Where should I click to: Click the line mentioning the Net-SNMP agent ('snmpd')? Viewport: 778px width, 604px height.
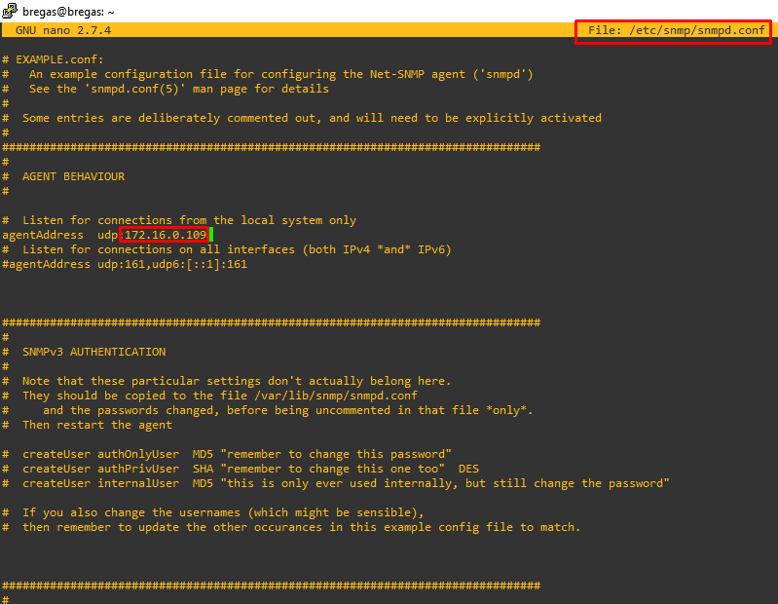click(x=268, y=74)
